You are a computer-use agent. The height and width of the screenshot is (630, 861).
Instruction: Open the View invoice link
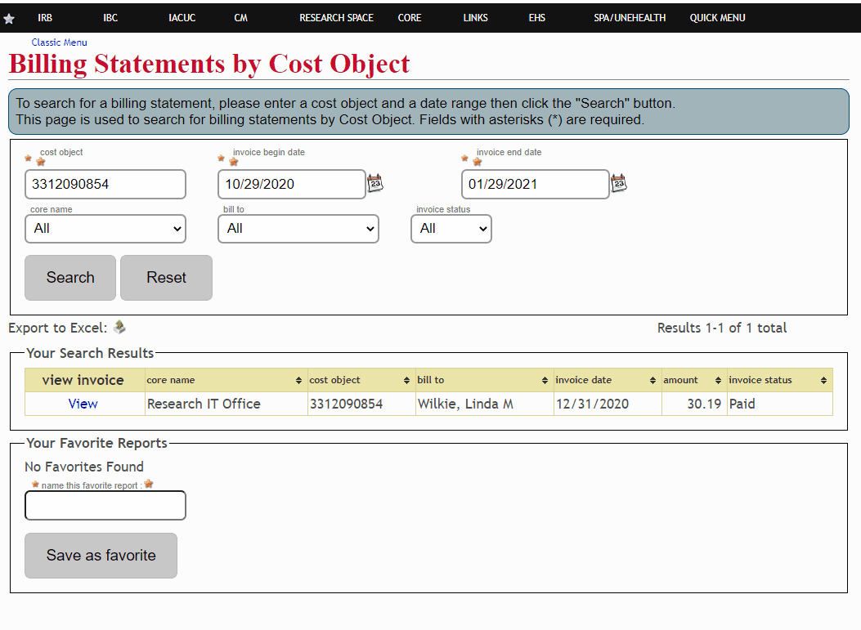tap(83, 404)
